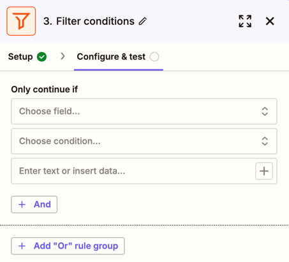This screenshot has width=289, height=262.
Task: Click the green Setup checkmark icon
Action: coord(41,57)
